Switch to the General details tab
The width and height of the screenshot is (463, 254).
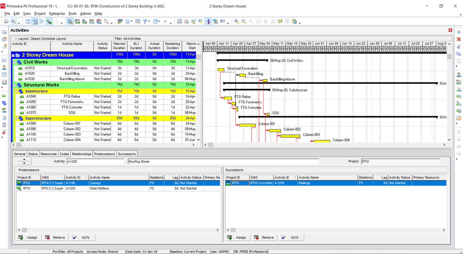20,154
